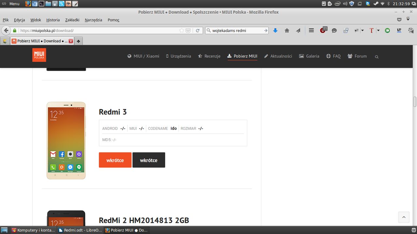This screenshot has height=234, width=417.
Task: Open the Firefox hamburger menu
Action: [311, 31]
